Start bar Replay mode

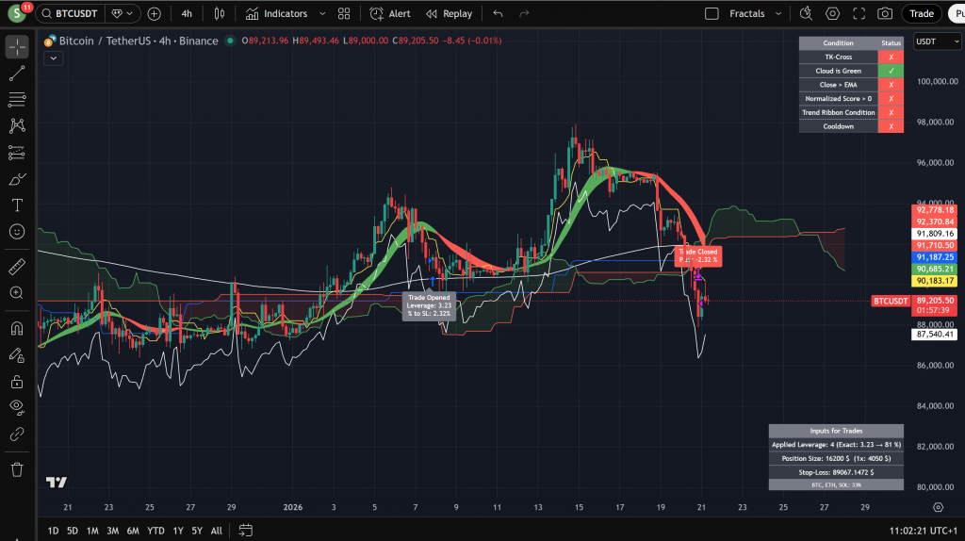coord(449,14)
